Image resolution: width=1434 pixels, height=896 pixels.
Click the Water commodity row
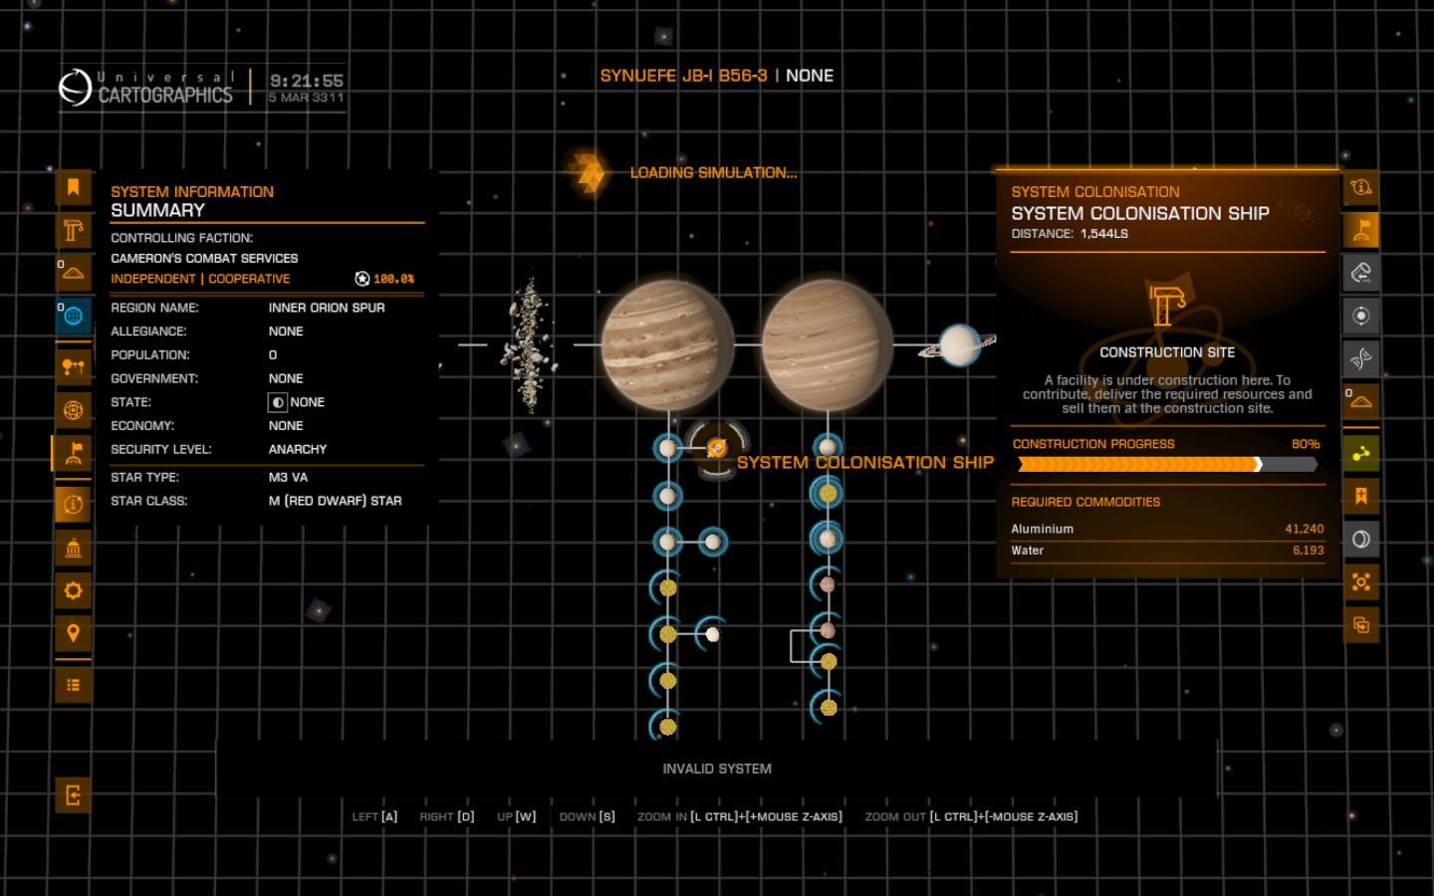pos(1167,551)
